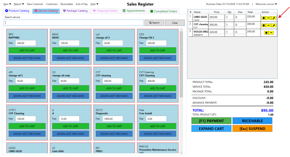
Task: Click minus icon on LINIS GILID row
Action: point(268,18)
